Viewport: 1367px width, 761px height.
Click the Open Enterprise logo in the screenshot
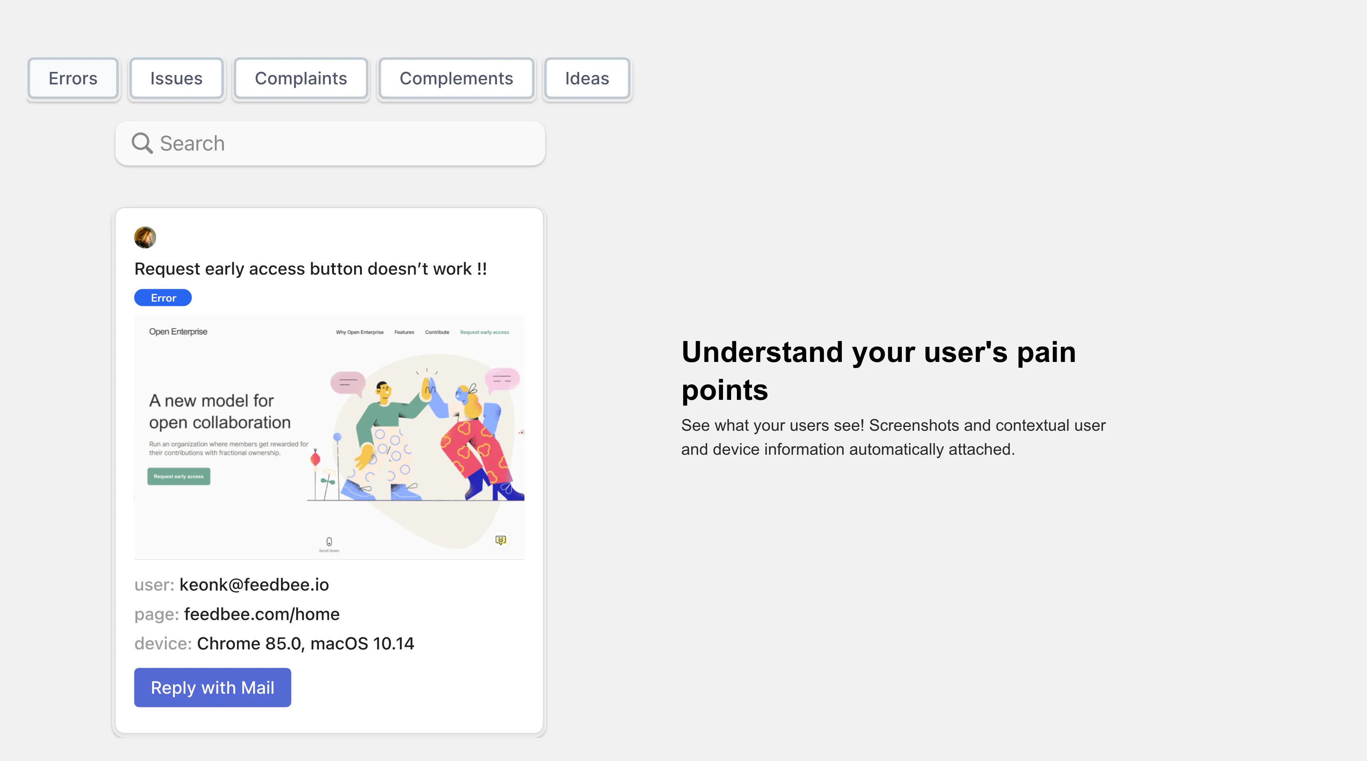point(178,331)
